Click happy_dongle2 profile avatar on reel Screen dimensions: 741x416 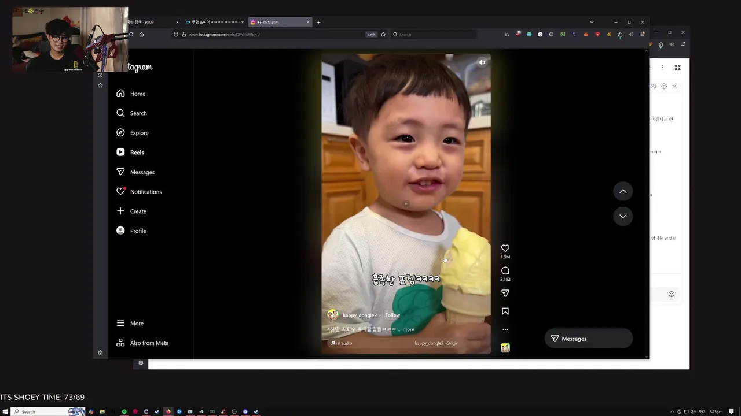[x=333, y=315]
